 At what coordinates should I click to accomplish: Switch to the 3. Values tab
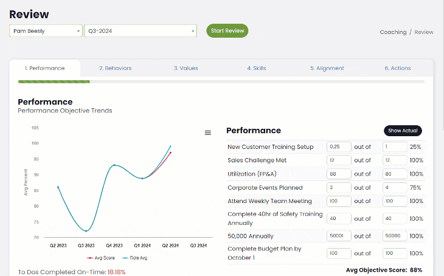coord(186,68)
